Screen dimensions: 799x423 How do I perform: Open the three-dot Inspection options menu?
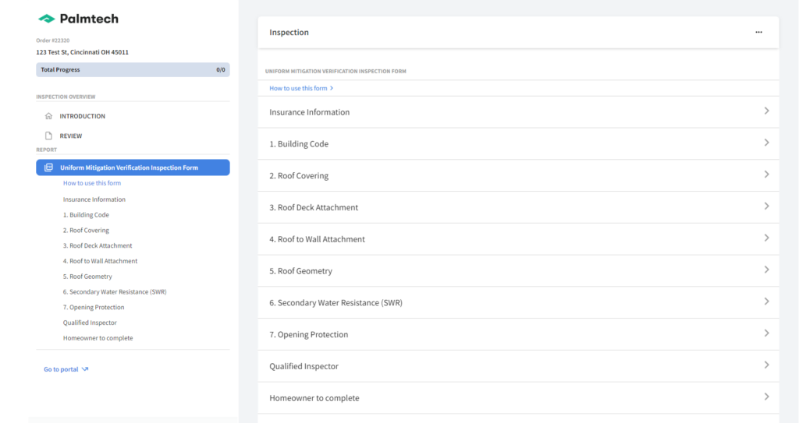pos(758,32)
